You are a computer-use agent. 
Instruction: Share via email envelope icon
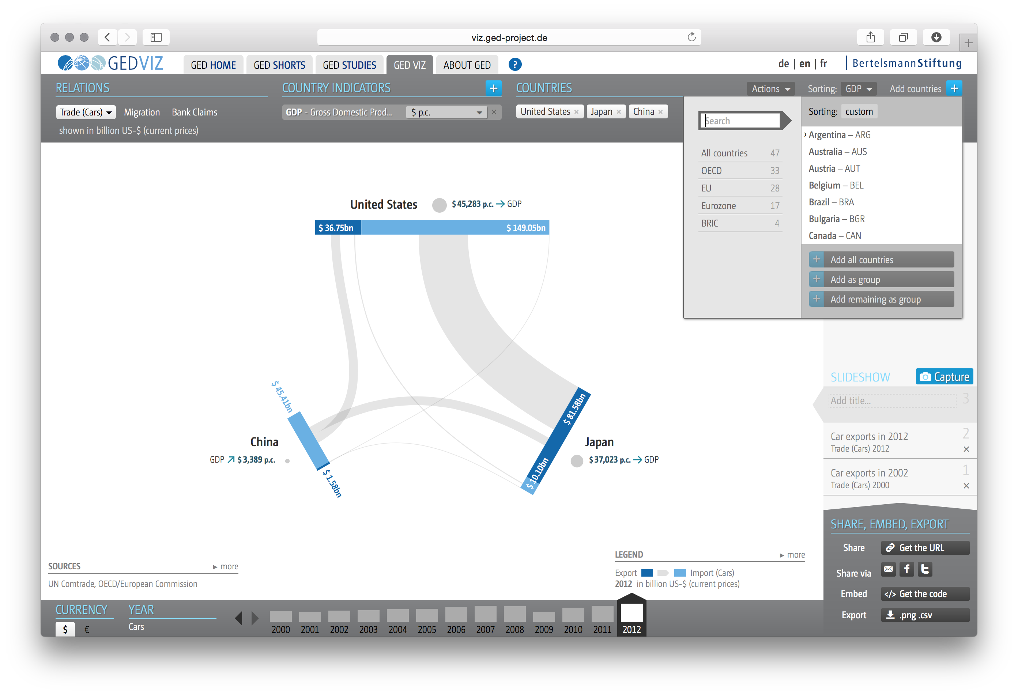click(x=888, y=569)
